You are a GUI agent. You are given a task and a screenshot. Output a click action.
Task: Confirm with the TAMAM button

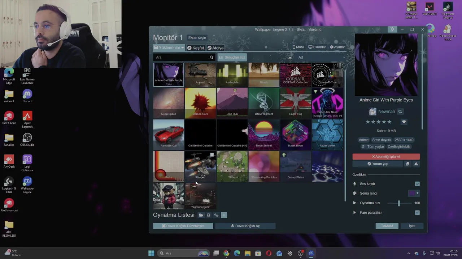[x=387, y=226]
